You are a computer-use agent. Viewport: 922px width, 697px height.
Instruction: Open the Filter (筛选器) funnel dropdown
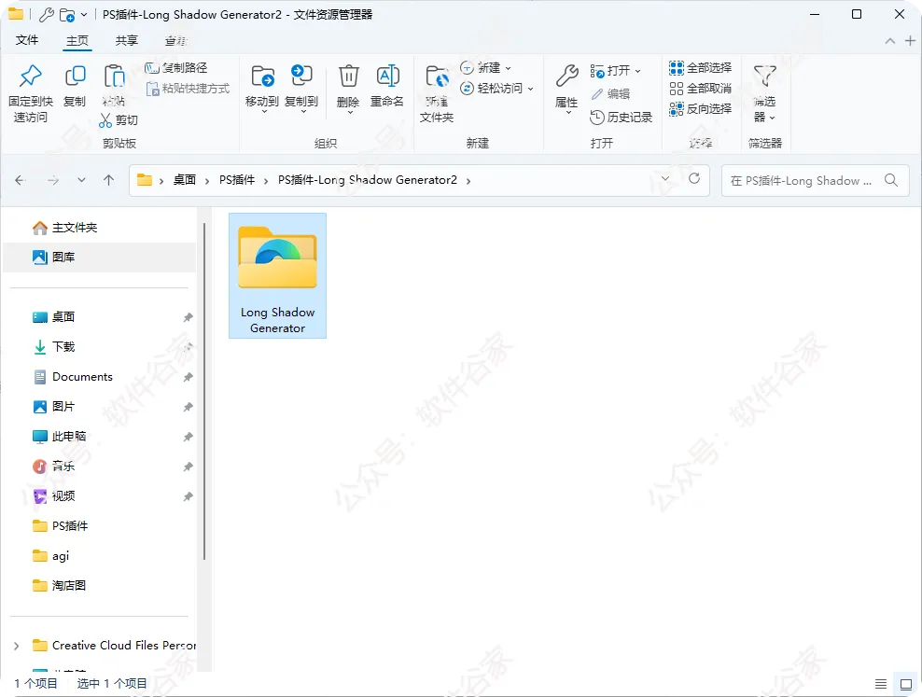[x=765, y=93]
